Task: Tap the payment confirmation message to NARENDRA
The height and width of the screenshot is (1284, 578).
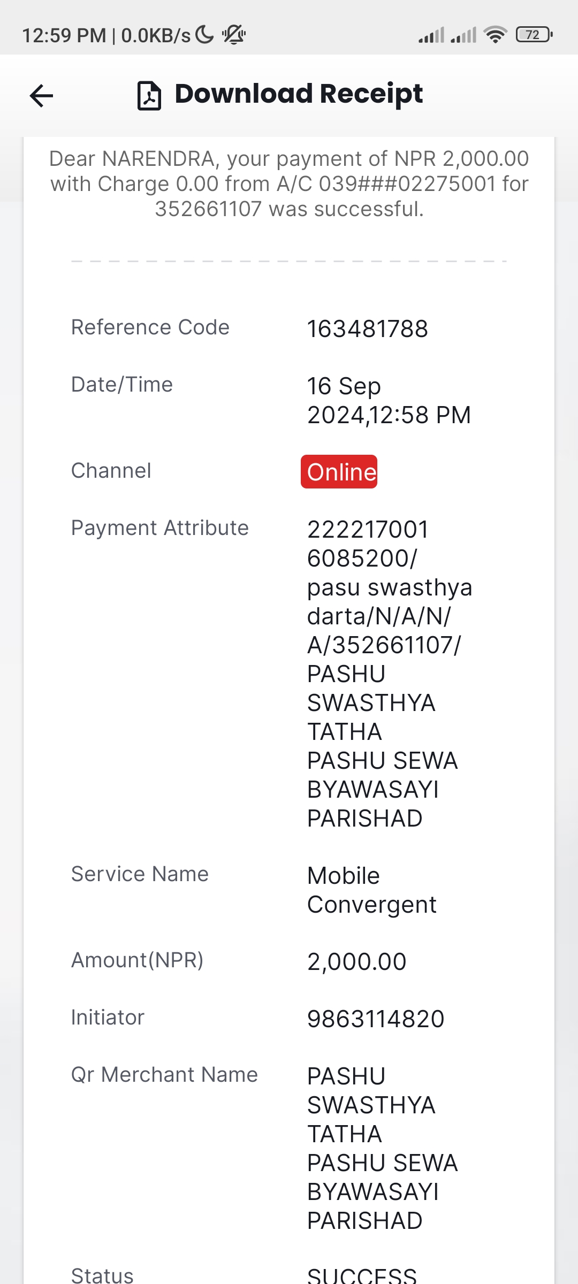Action: (289, 184)
